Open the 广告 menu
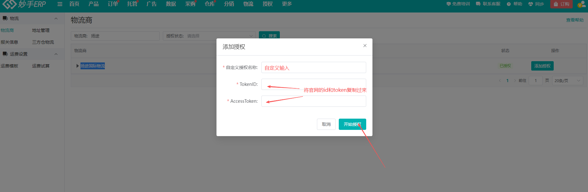The width and height of the screenshot is (588, 192). pos(152,4)
